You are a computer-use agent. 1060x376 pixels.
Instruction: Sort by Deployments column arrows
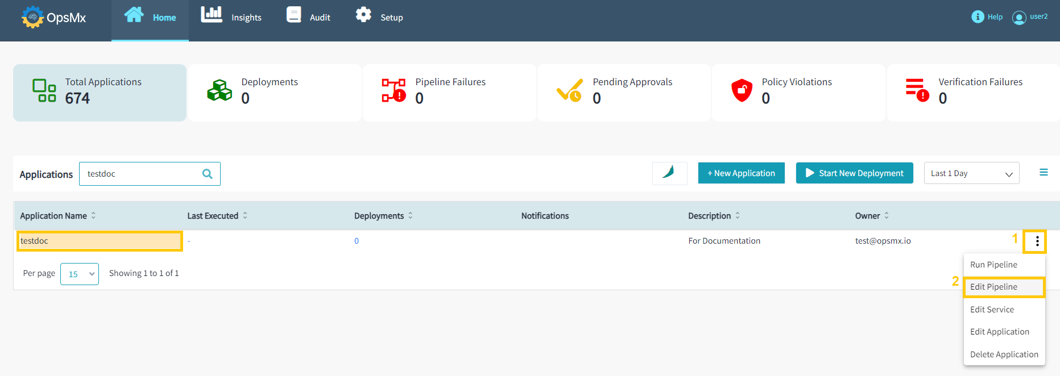point(411,216)
